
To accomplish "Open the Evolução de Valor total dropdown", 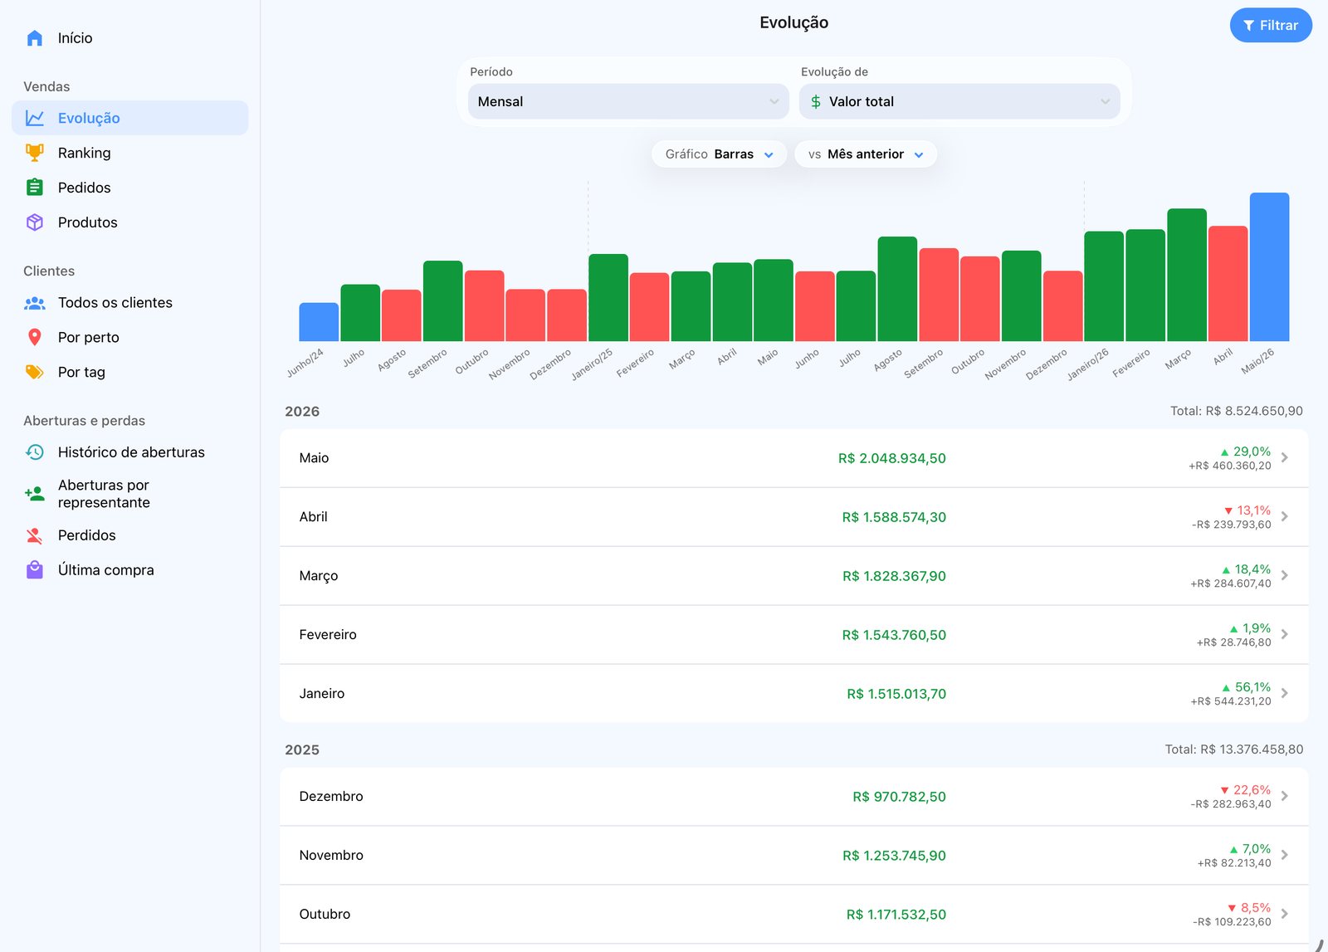I will pyautogui.click(x=959, y=101).
